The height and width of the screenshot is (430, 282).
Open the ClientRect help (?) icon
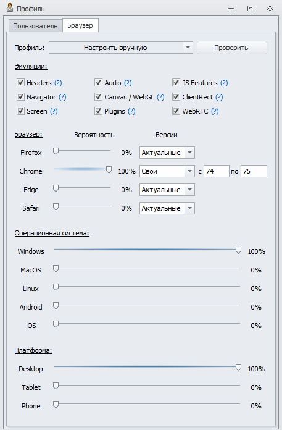tap(219, 97)
